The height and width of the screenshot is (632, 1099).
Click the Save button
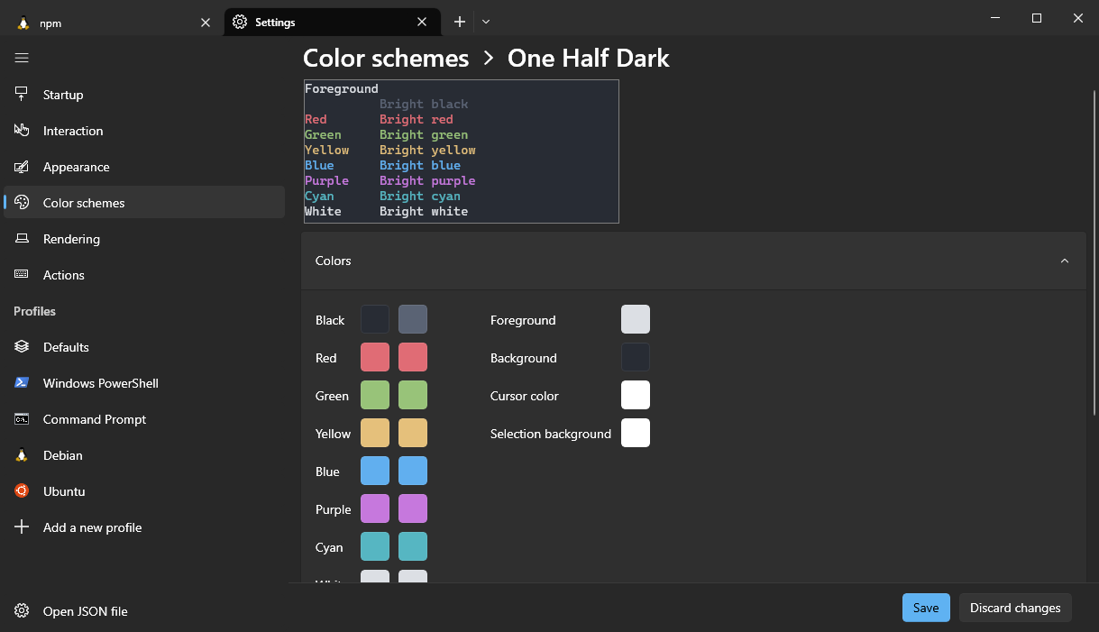(926, 608)
